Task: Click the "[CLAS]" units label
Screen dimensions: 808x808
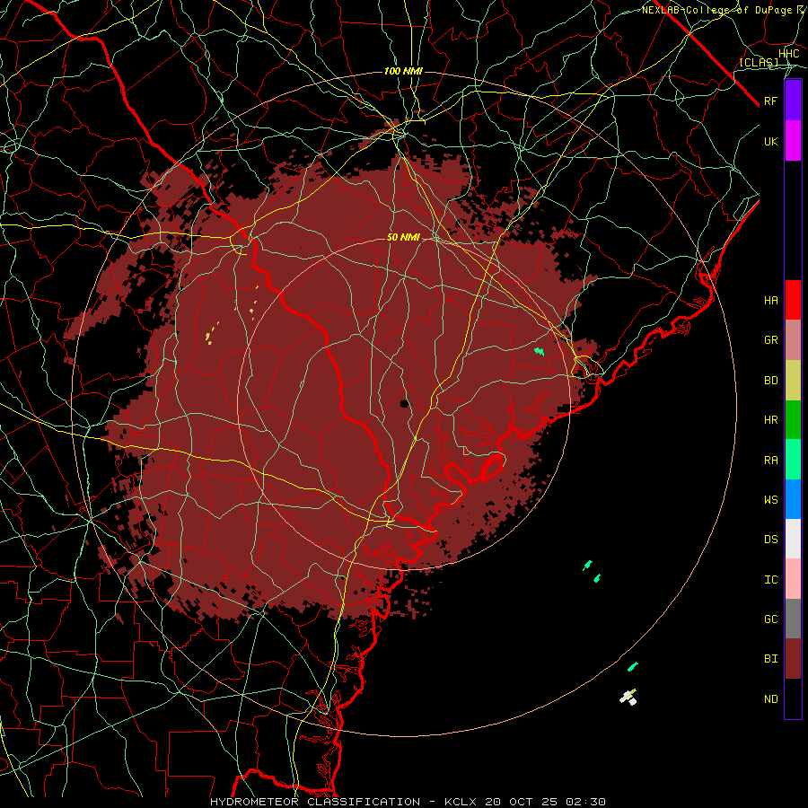Action: [x=759, y=62]
